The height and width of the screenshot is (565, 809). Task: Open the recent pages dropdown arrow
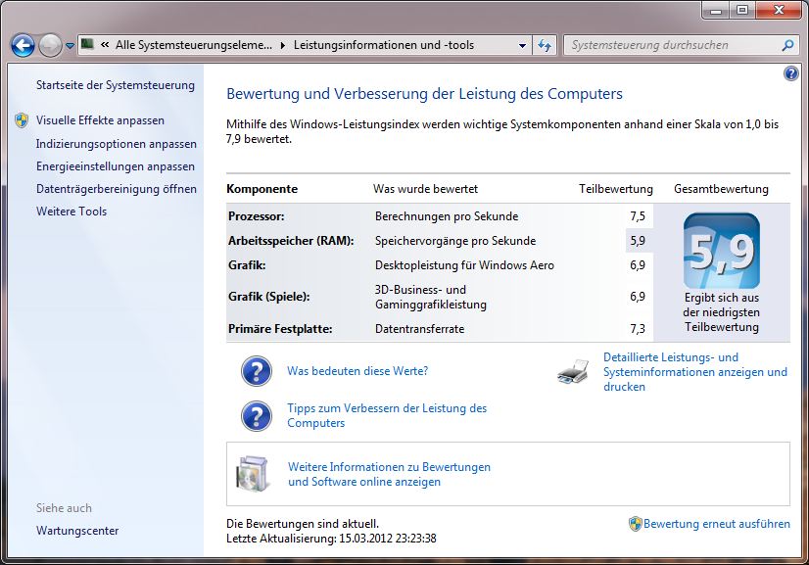(70, 46)
